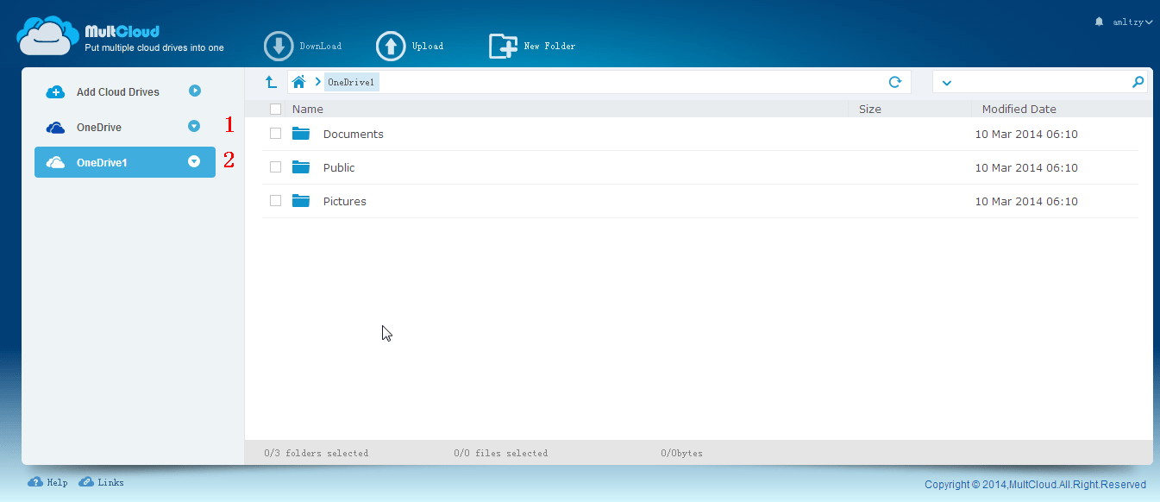Screen dimensions: 1160x502
Task: Click the search magnifier icon
Action: [x=1138, y=82]
